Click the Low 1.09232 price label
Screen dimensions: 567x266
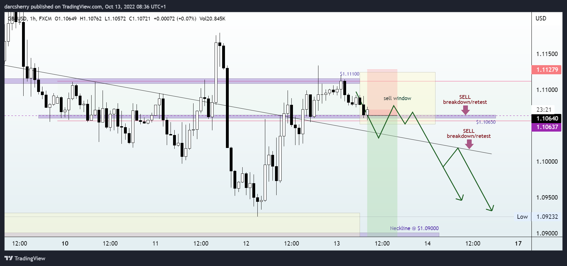point(538,217)
